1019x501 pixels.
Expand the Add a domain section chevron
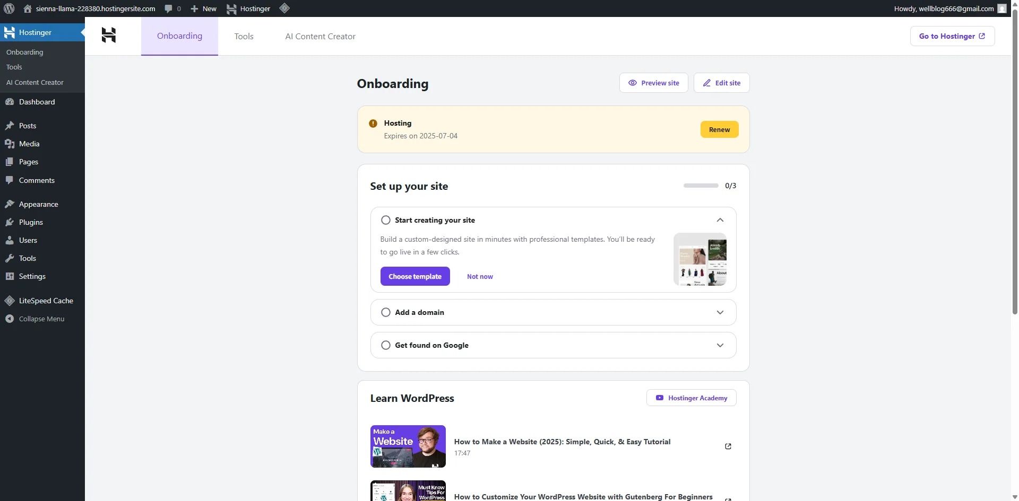(x=720, y=312)
